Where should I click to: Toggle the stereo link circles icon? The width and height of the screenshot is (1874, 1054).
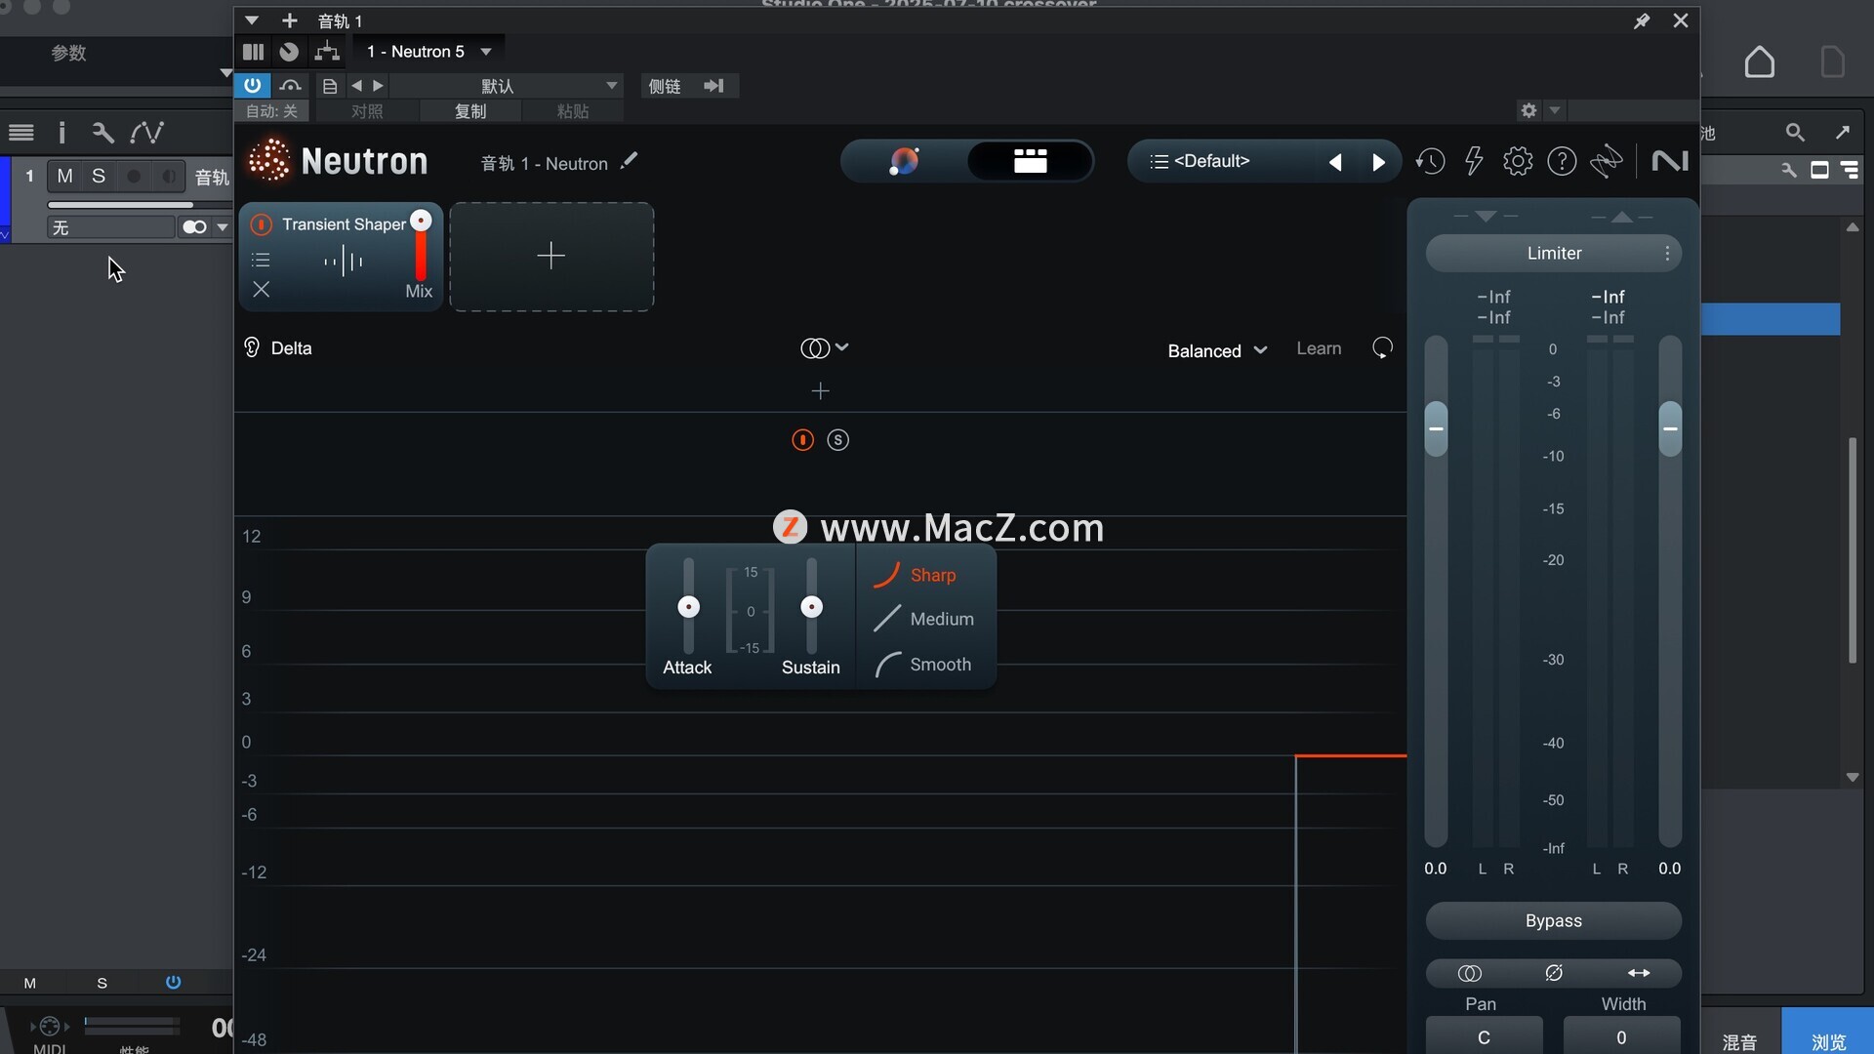pos(1469,973)
